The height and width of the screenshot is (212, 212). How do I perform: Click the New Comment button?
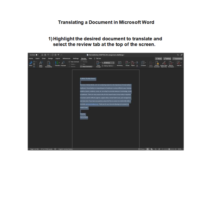(x=74, y=62)
